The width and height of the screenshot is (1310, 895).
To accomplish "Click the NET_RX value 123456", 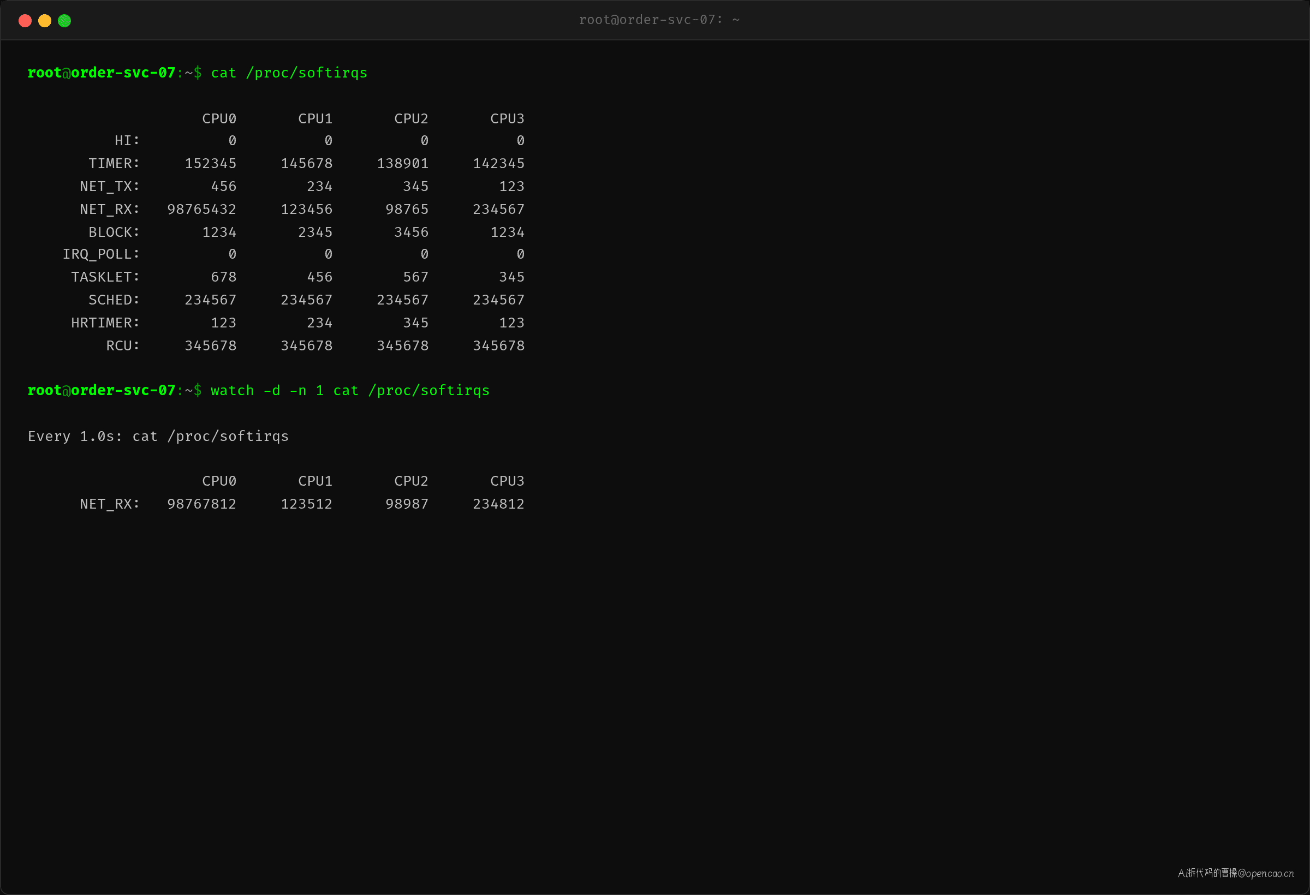I will 307,210.
